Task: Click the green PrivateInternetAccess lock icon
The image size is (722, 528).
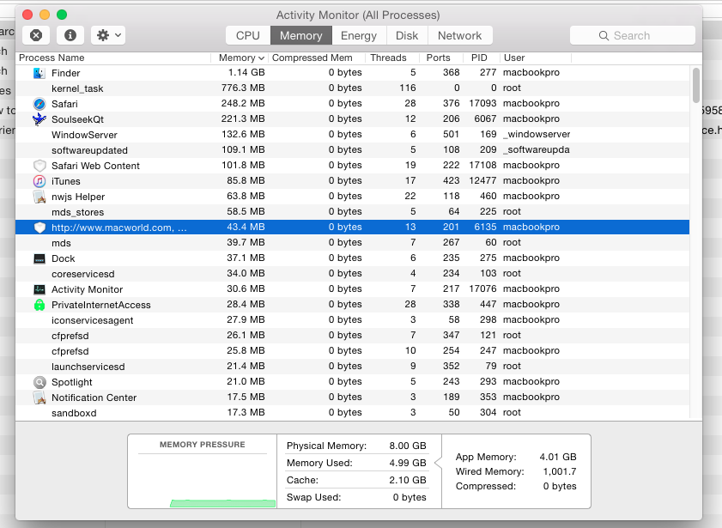Action: pos(39,305)
